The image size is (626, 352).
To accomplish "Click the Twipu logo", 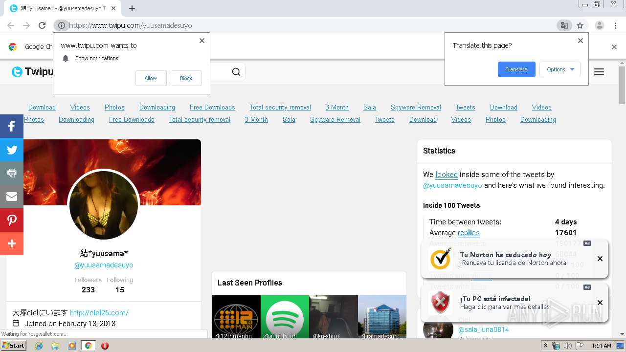I will pyautogui.click(x=32, y=72).
